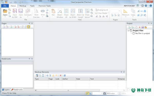Toggle the highlighted snap button in status bar

point(88,93)
